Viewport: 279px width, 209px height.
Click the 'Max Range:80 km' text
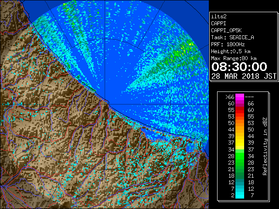click(x=234, y=58)
